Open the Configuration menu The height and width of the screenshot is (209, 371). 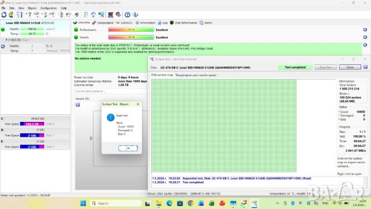(x=49, y=8)
